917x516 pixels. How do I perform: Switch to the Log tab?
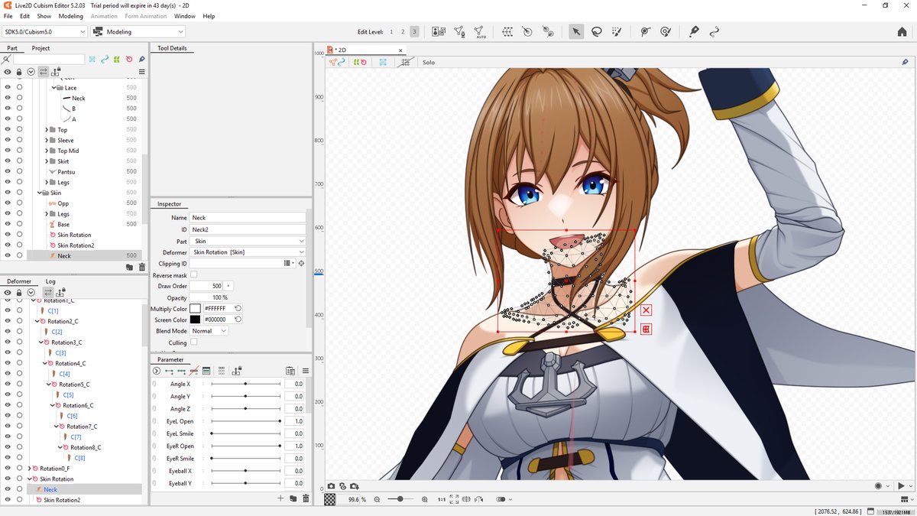click(x=50, y=281)
